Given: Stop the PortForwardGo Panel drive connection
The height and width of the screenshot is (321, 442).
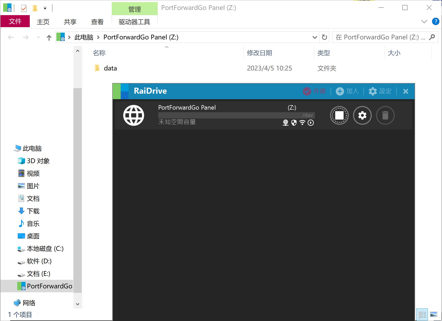Looking at the screenshot, I should (x=339, y=115).
